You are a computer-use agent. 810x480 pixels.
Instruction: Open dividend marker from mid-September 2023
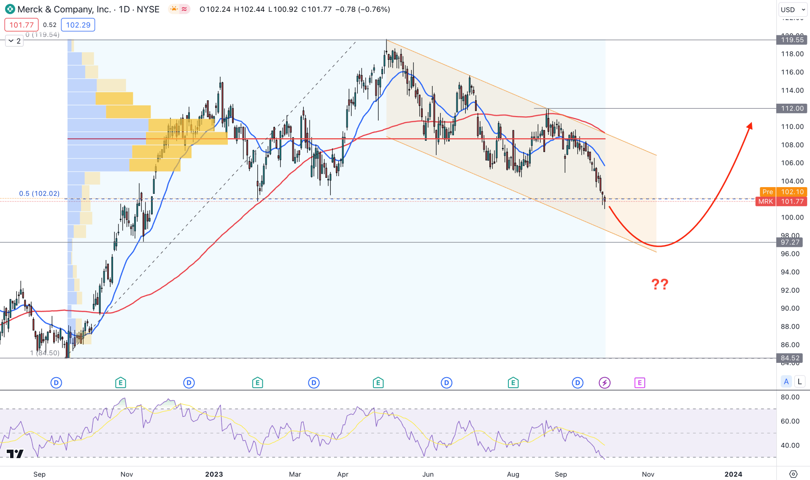pyautogui.click(x=578, y=383)
